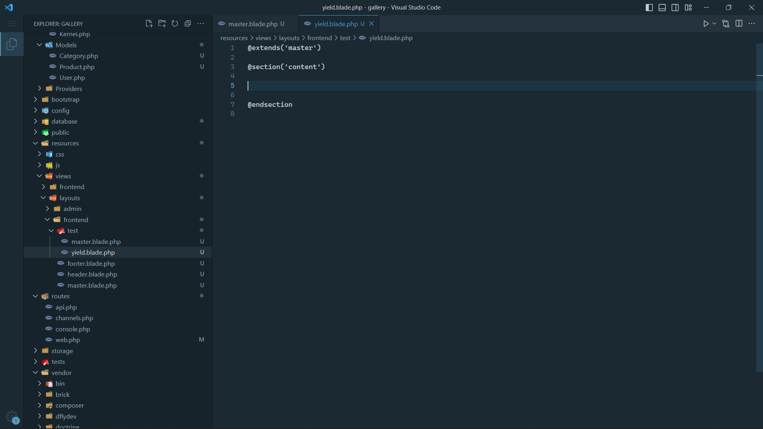Image resolution: width=763 pixels, height=429 pixels.
Task: Click 'test' in the breadcrumb path
Action: [345, 38]
